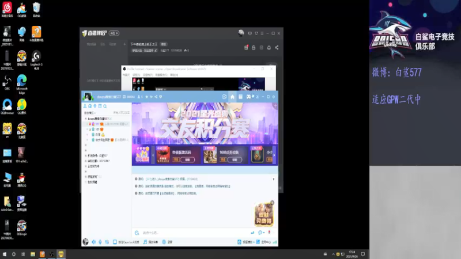Click the red microphone icon beside chat input

[x=269, y=233]
